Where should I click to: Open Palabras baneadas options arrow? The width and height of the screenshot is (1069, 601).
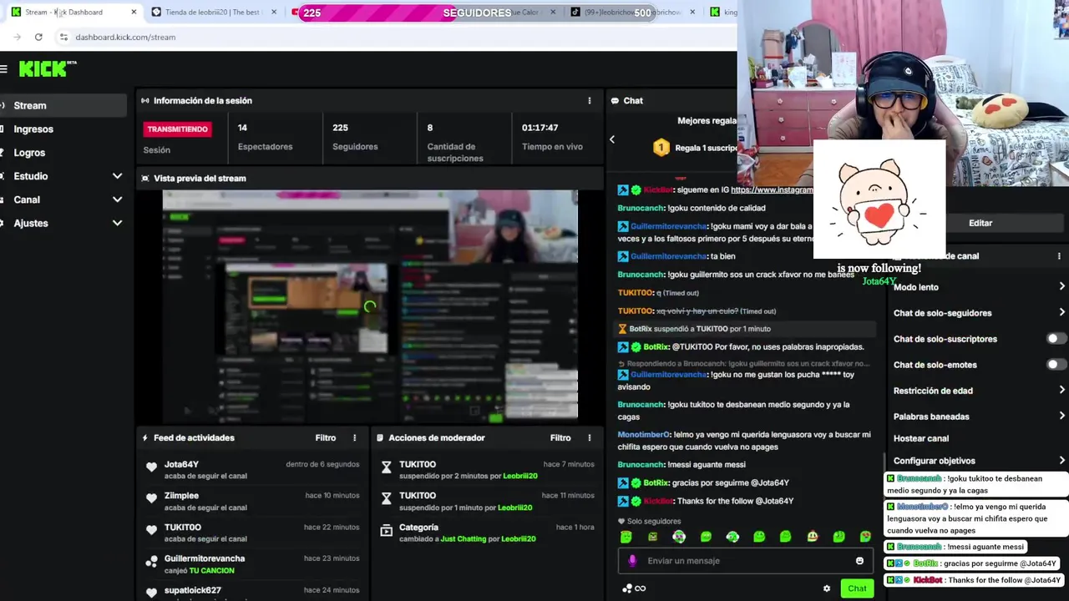pyautogui.click(x=1061, y=416)
